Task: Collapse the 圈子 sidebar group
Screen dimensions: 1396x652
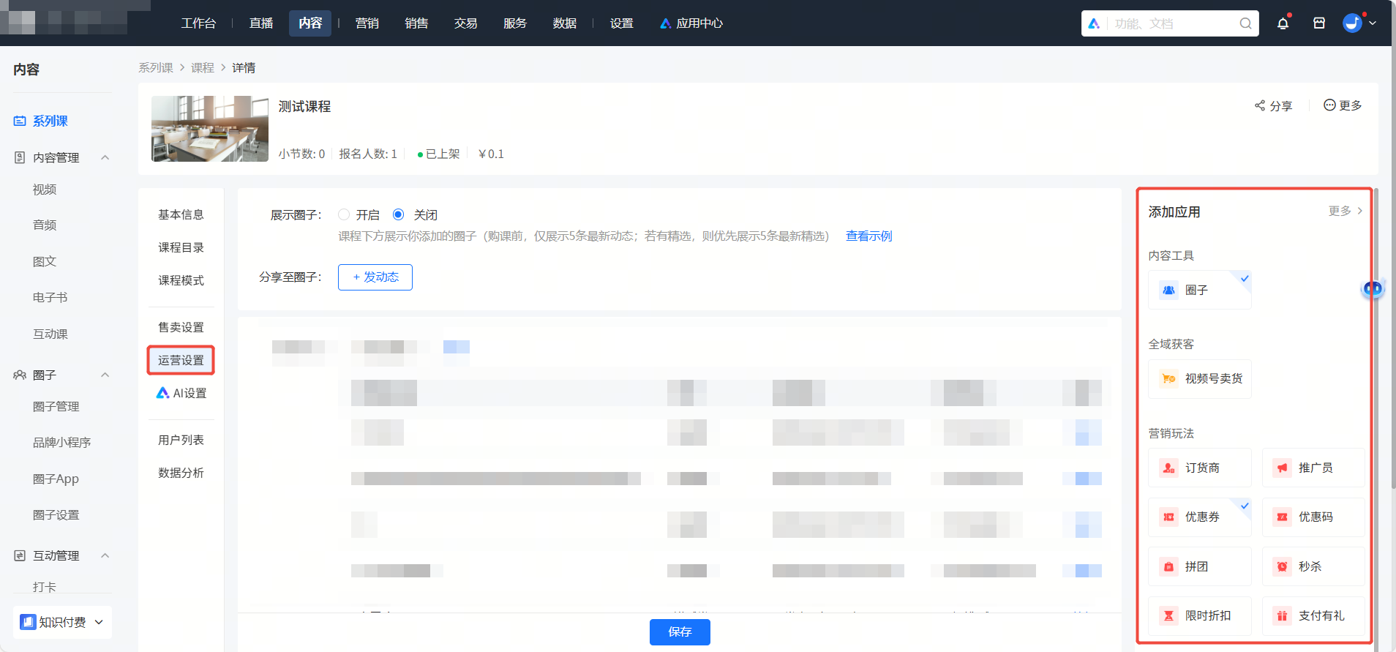Action: click(105, 375)
